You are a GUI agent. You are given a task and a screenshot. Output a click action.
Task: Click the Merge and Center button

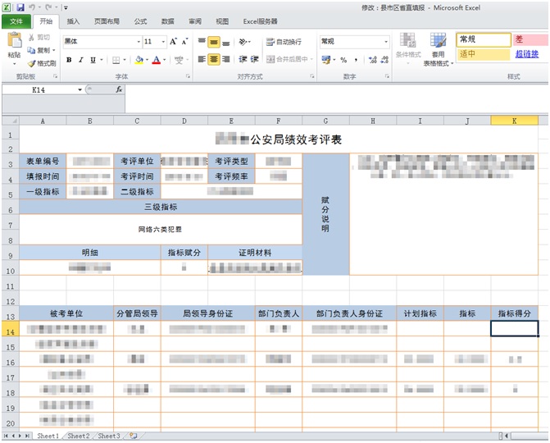[x=287, y=60]
